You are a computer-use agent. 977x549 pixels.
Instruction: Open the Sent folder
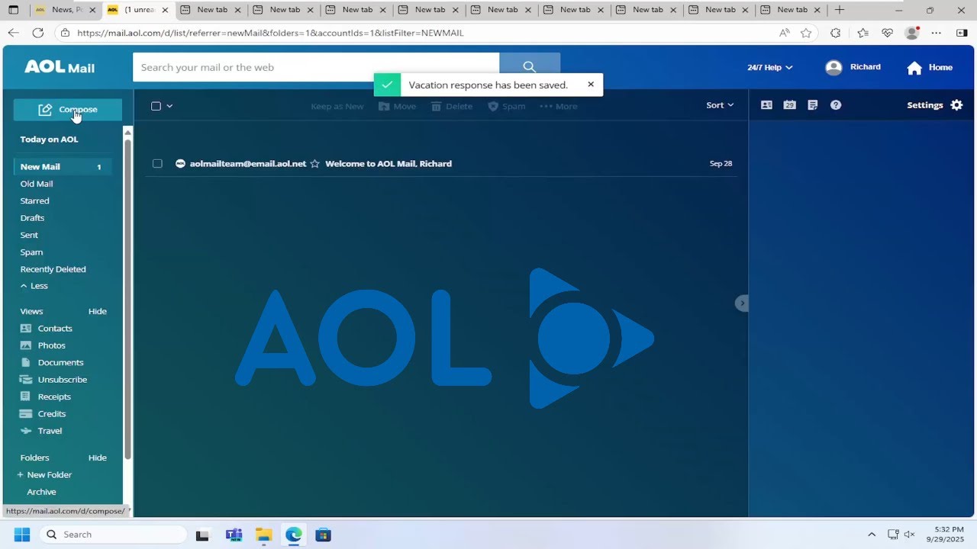point(29,235)
